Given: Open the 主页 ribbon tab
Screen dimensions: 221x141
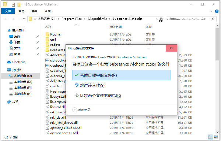Looking at the screenshot, I should [x=21, y=11].
